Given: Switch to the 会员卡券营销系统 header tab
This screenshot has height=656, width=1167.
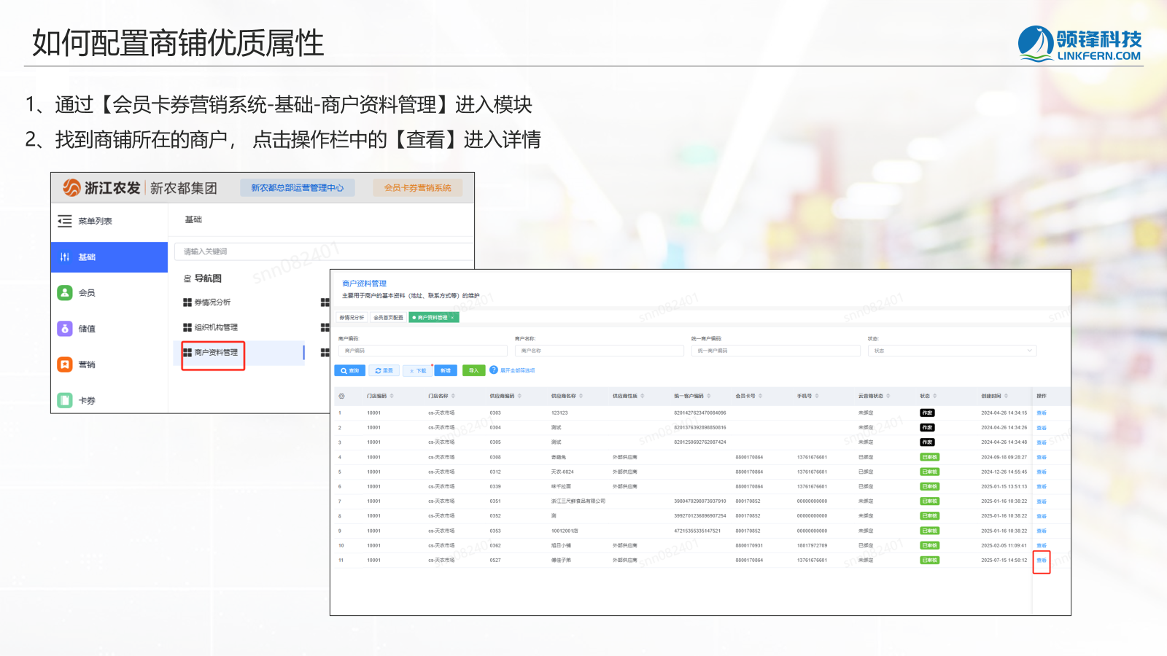Looking at the screenshot, I should pyautogui.click(x=417, y=188).
